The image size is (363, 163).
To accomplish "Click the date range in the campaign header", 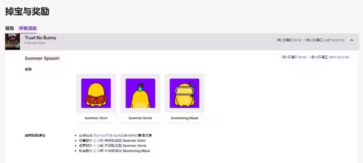I will (x=310, y=40).
